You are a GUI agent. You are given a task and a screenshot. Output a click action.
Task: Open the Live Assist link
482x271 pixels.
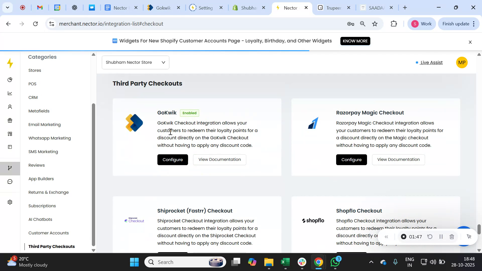pyautogui.click(x=431, y=62)
